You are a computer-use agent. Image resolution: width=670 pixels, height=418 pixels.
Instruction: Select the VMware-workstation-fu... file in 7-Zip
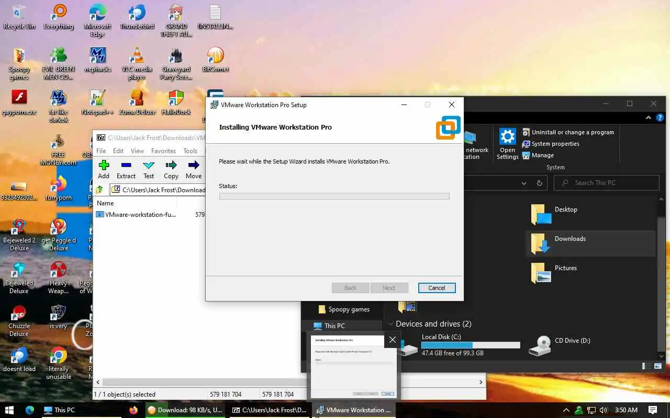click(x=136, y=215)
